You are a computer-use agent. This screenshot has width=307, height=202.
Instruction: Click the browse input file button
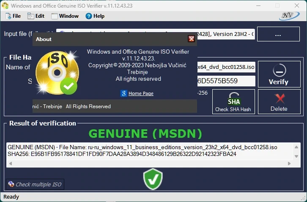tap(278, 34)
